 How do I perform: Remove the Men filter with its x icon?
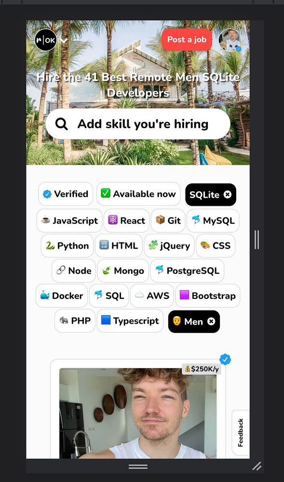(211, 321)
